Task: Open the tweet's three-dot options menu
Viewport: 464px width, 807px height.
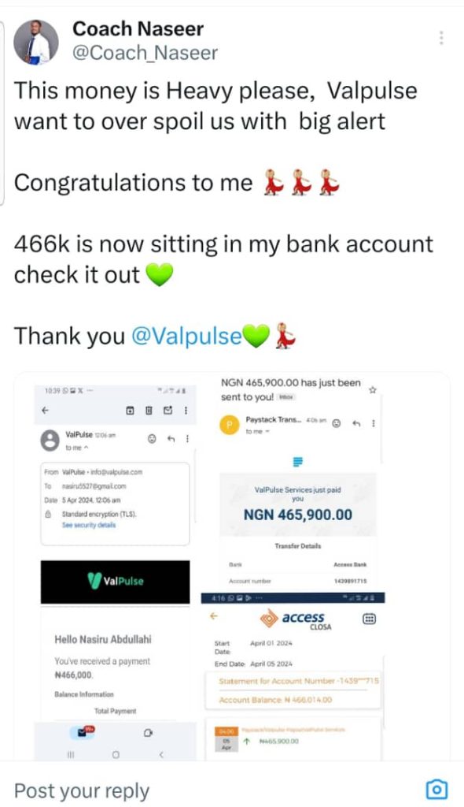Action: tap(441, 38)
